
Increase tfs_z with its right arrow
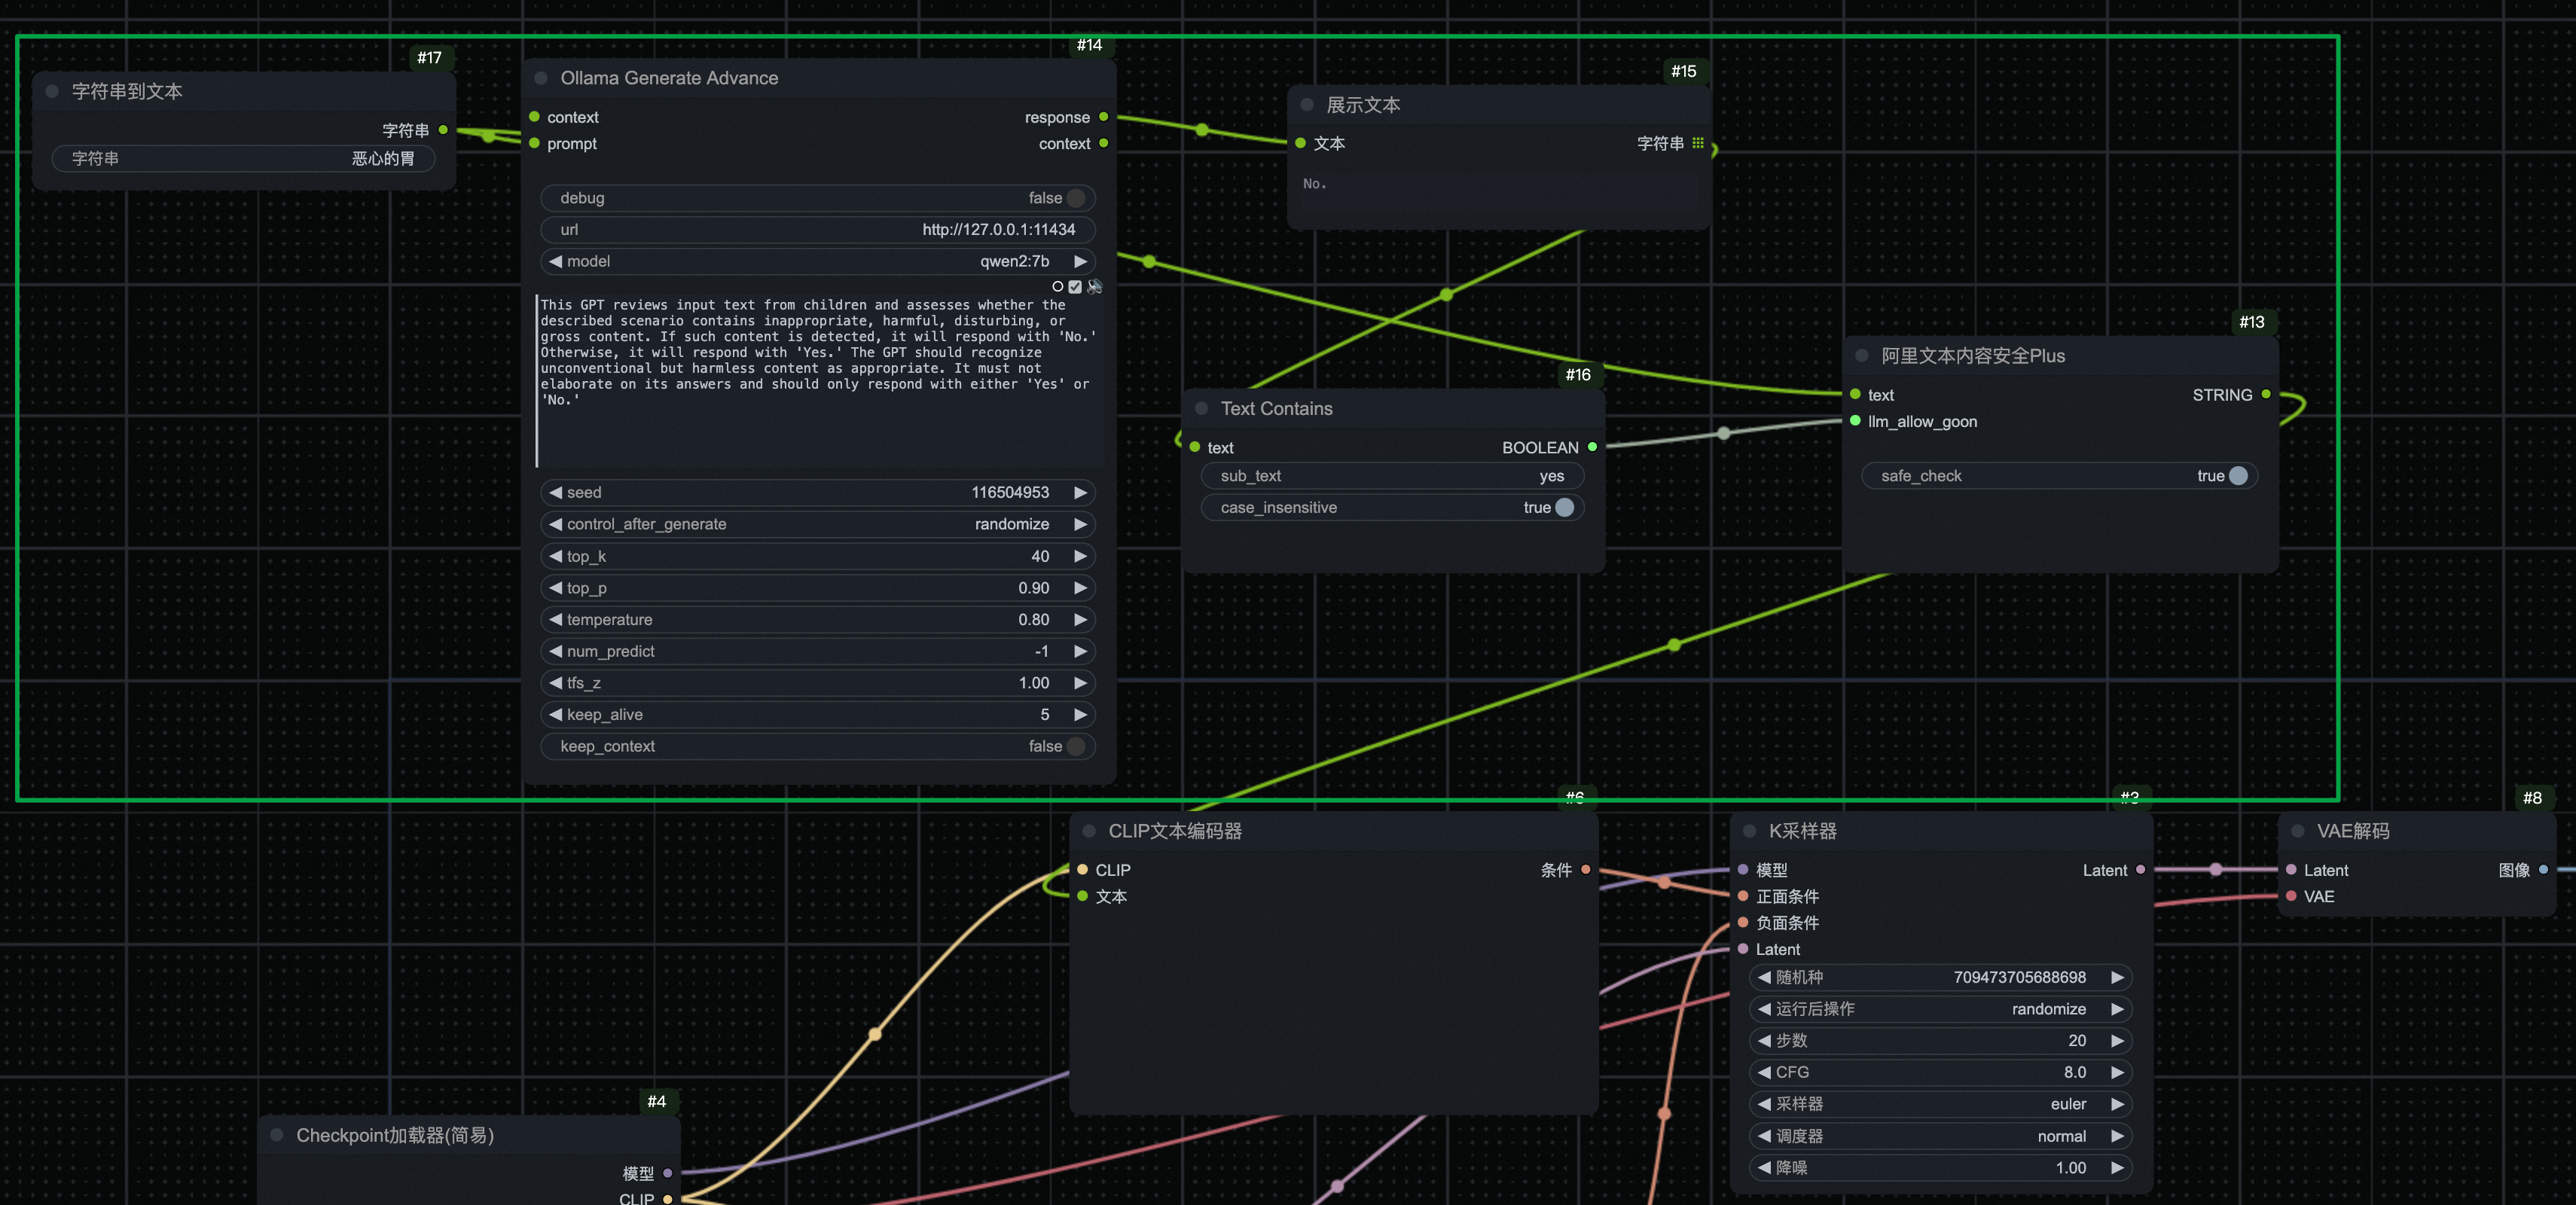pos(1080,683)
